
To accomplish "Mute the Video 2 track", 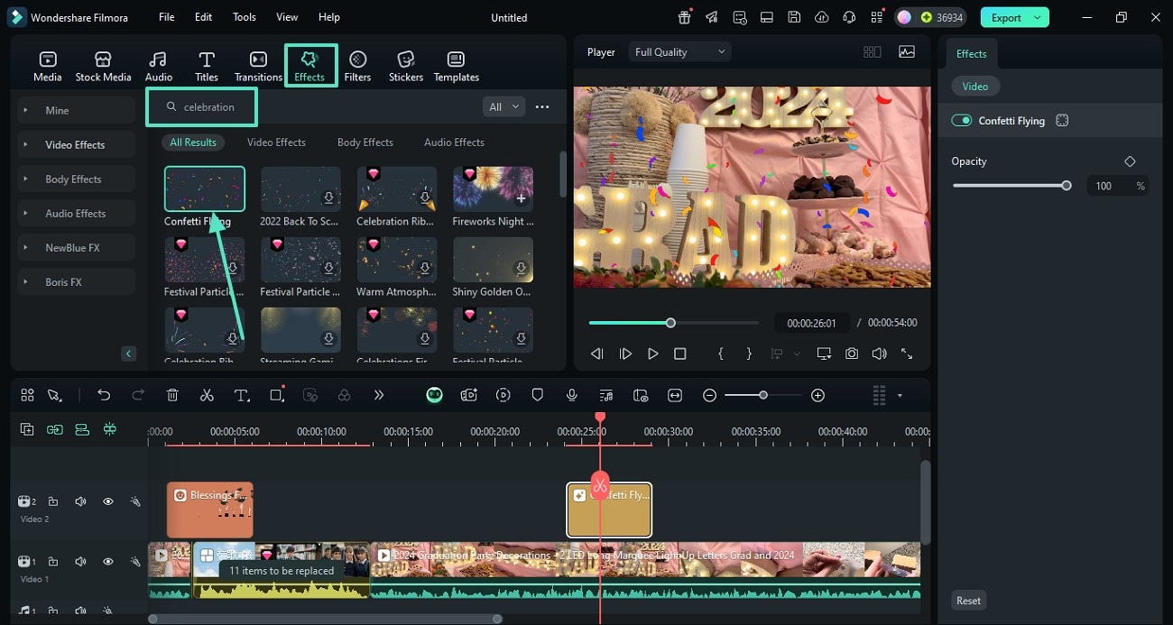I will (80, 501).
